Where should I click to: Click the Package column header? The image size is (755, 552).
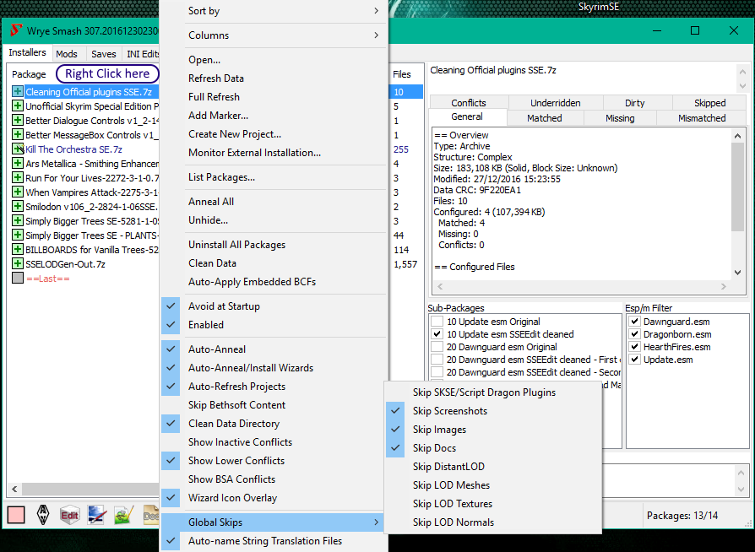coord(30,74)
